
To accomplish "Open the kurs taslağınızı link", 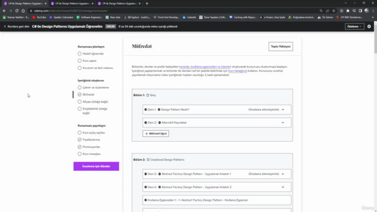I will tap(237, 71).
